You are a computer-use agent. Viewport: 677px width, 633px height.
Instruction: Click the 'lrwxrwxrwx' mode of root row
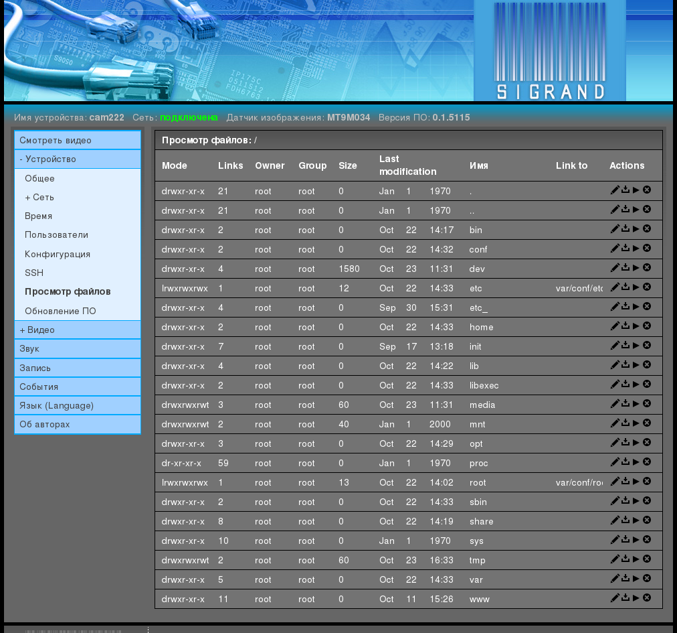click(185, 482)
